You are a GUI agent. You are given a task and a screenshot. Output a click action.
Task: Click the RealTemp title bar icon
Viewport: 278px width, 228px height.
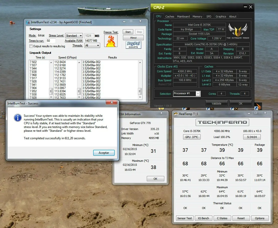tap(176, 114)
